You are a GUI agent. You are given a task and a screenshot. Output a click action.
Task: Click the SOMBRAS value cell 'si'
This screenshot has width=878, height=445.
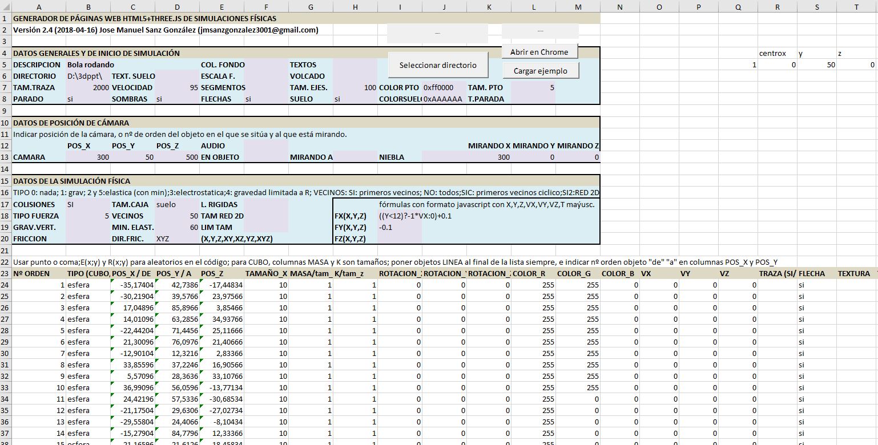click(176, 99)
